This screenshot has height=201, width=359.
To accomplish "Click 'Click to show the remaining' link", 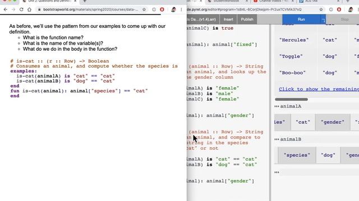I will tap(319, 89).
